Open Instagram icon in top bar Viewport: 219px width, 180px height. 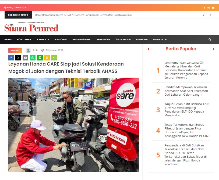click(x=209, y=8)
